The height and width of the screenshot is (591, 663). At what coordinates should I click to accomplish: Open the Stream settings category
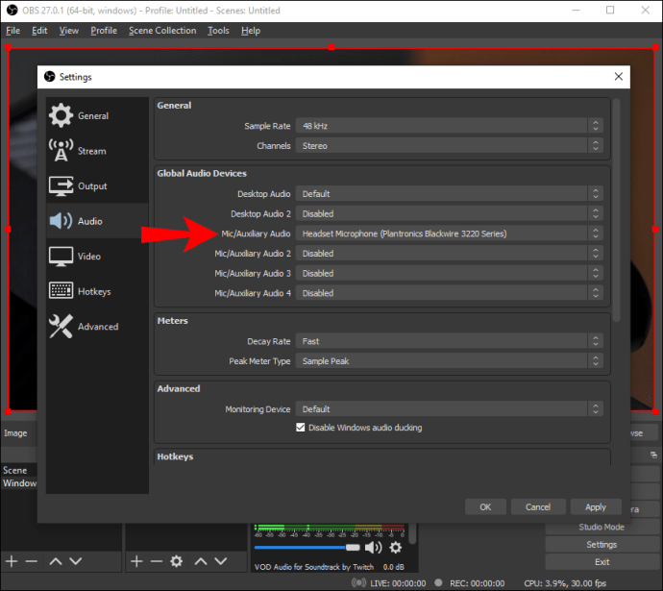[x=97, y=151]
